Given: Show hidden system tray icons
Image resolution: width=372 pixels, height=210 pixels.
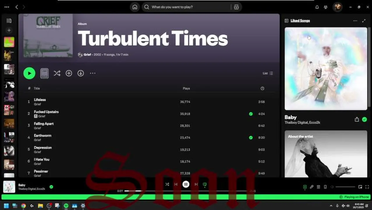Looking at the screenshot, I should [331, 206].
